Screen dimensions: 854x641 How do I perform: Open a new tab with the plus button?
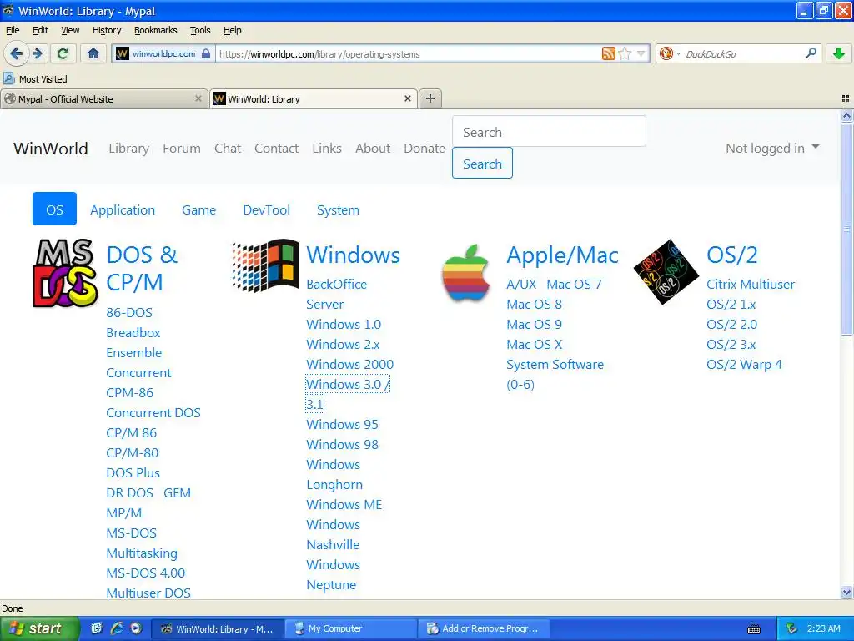[430, 98]
